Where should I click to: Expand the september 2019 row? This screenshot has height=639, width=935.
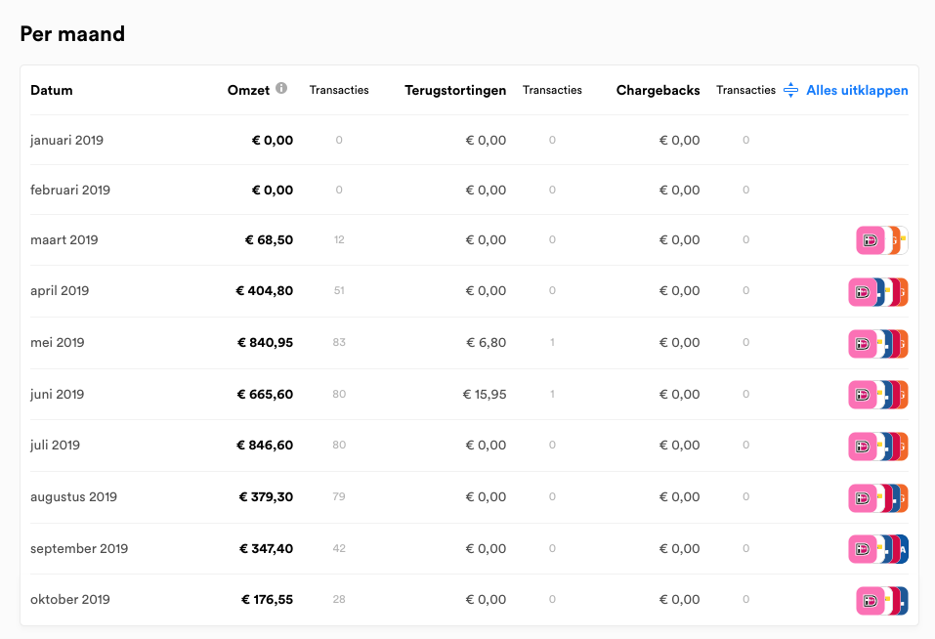[469, 548]
